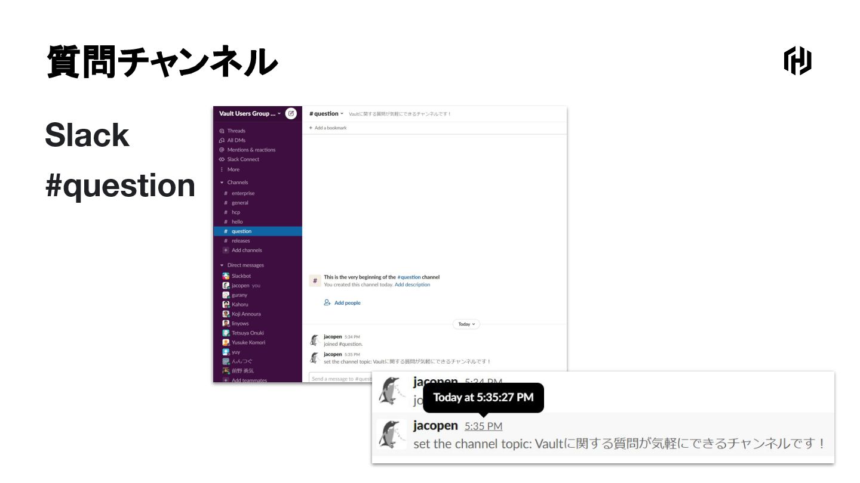Click the Yusuke Komori avatar
This screenshot has width=860, height=483.
[226, 343]
